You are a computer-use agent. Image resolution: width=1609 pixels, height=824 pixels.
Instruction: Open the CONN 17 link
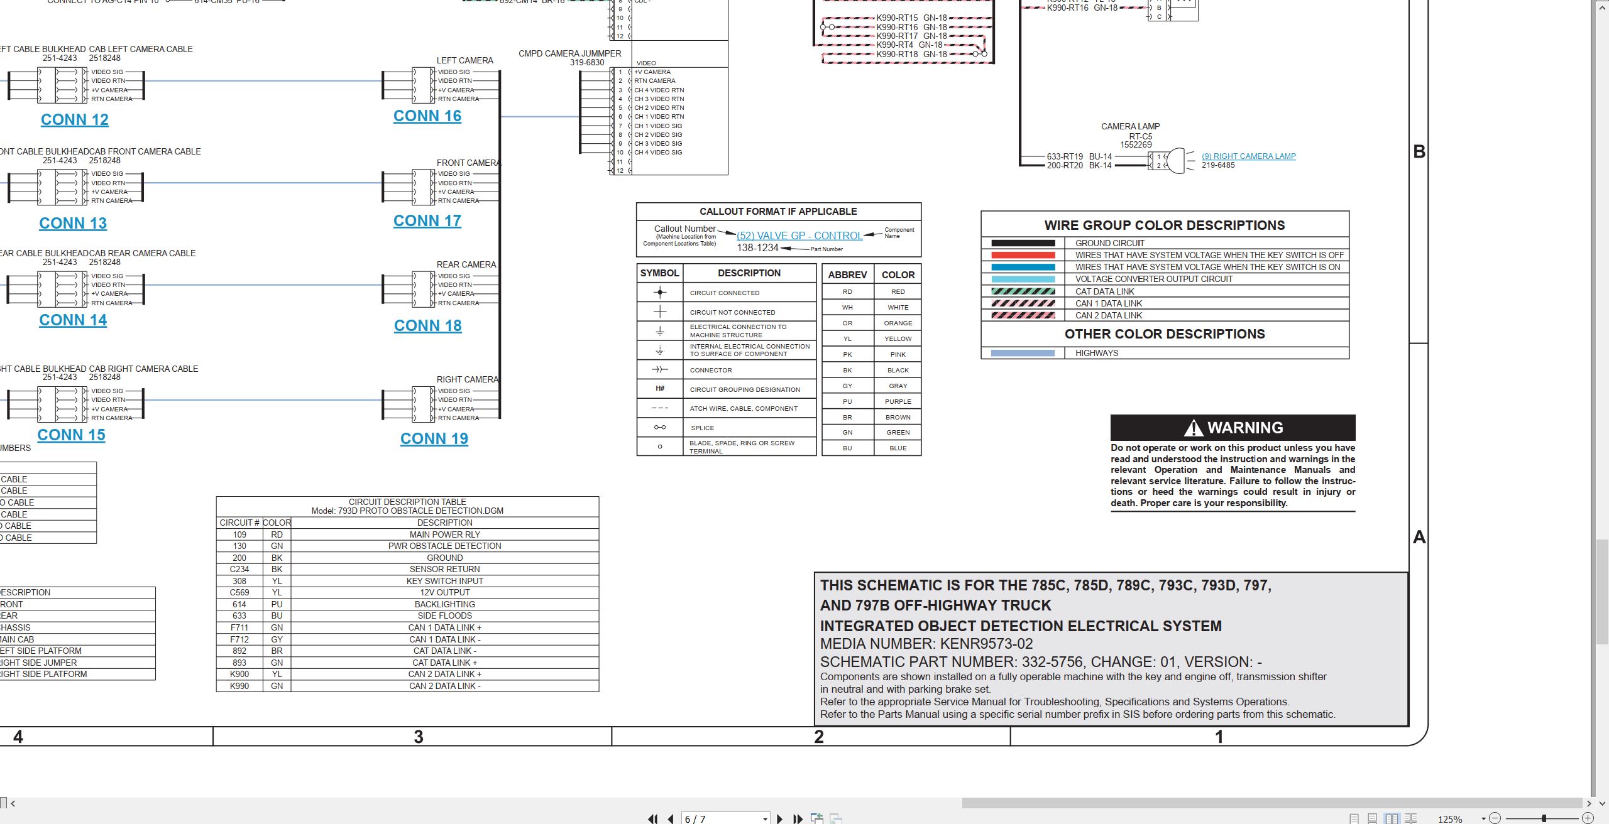(x=427, y=220)
